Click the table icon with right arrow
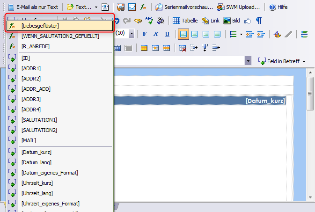This screenshot has height=212, width=315. click(194, 48)
